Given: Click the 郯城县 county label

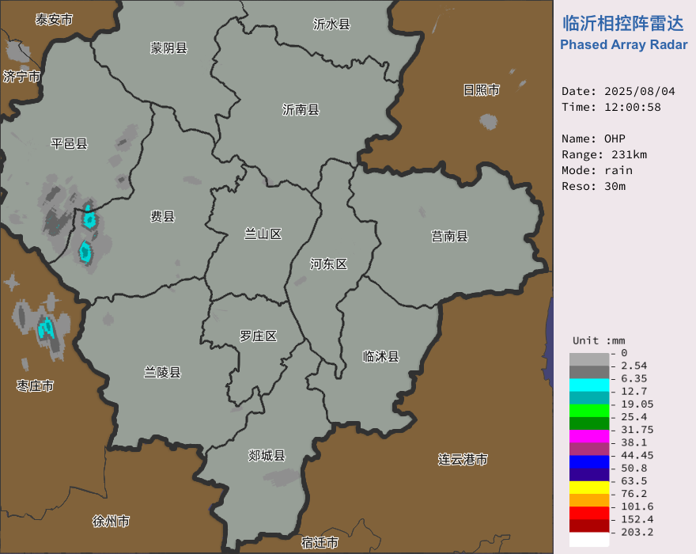Looking at the screenshot, I should 267,456.
